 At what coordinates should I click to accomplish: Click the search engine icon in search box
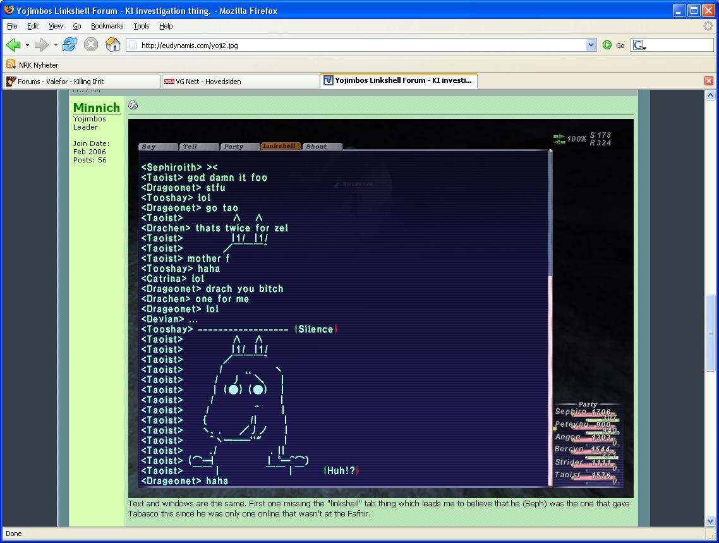tap(639, 45)
